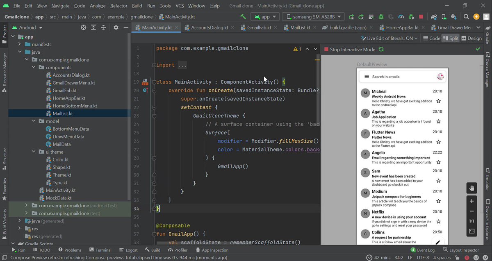Open the search everywhere magnifier icon
The image size is (492, 261).
tap(466, 17)
